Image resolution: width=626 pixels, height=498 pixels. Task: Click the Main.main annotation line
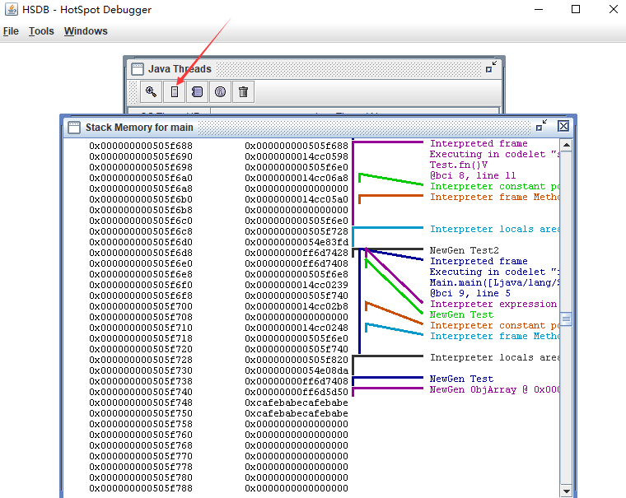point(494,282)
